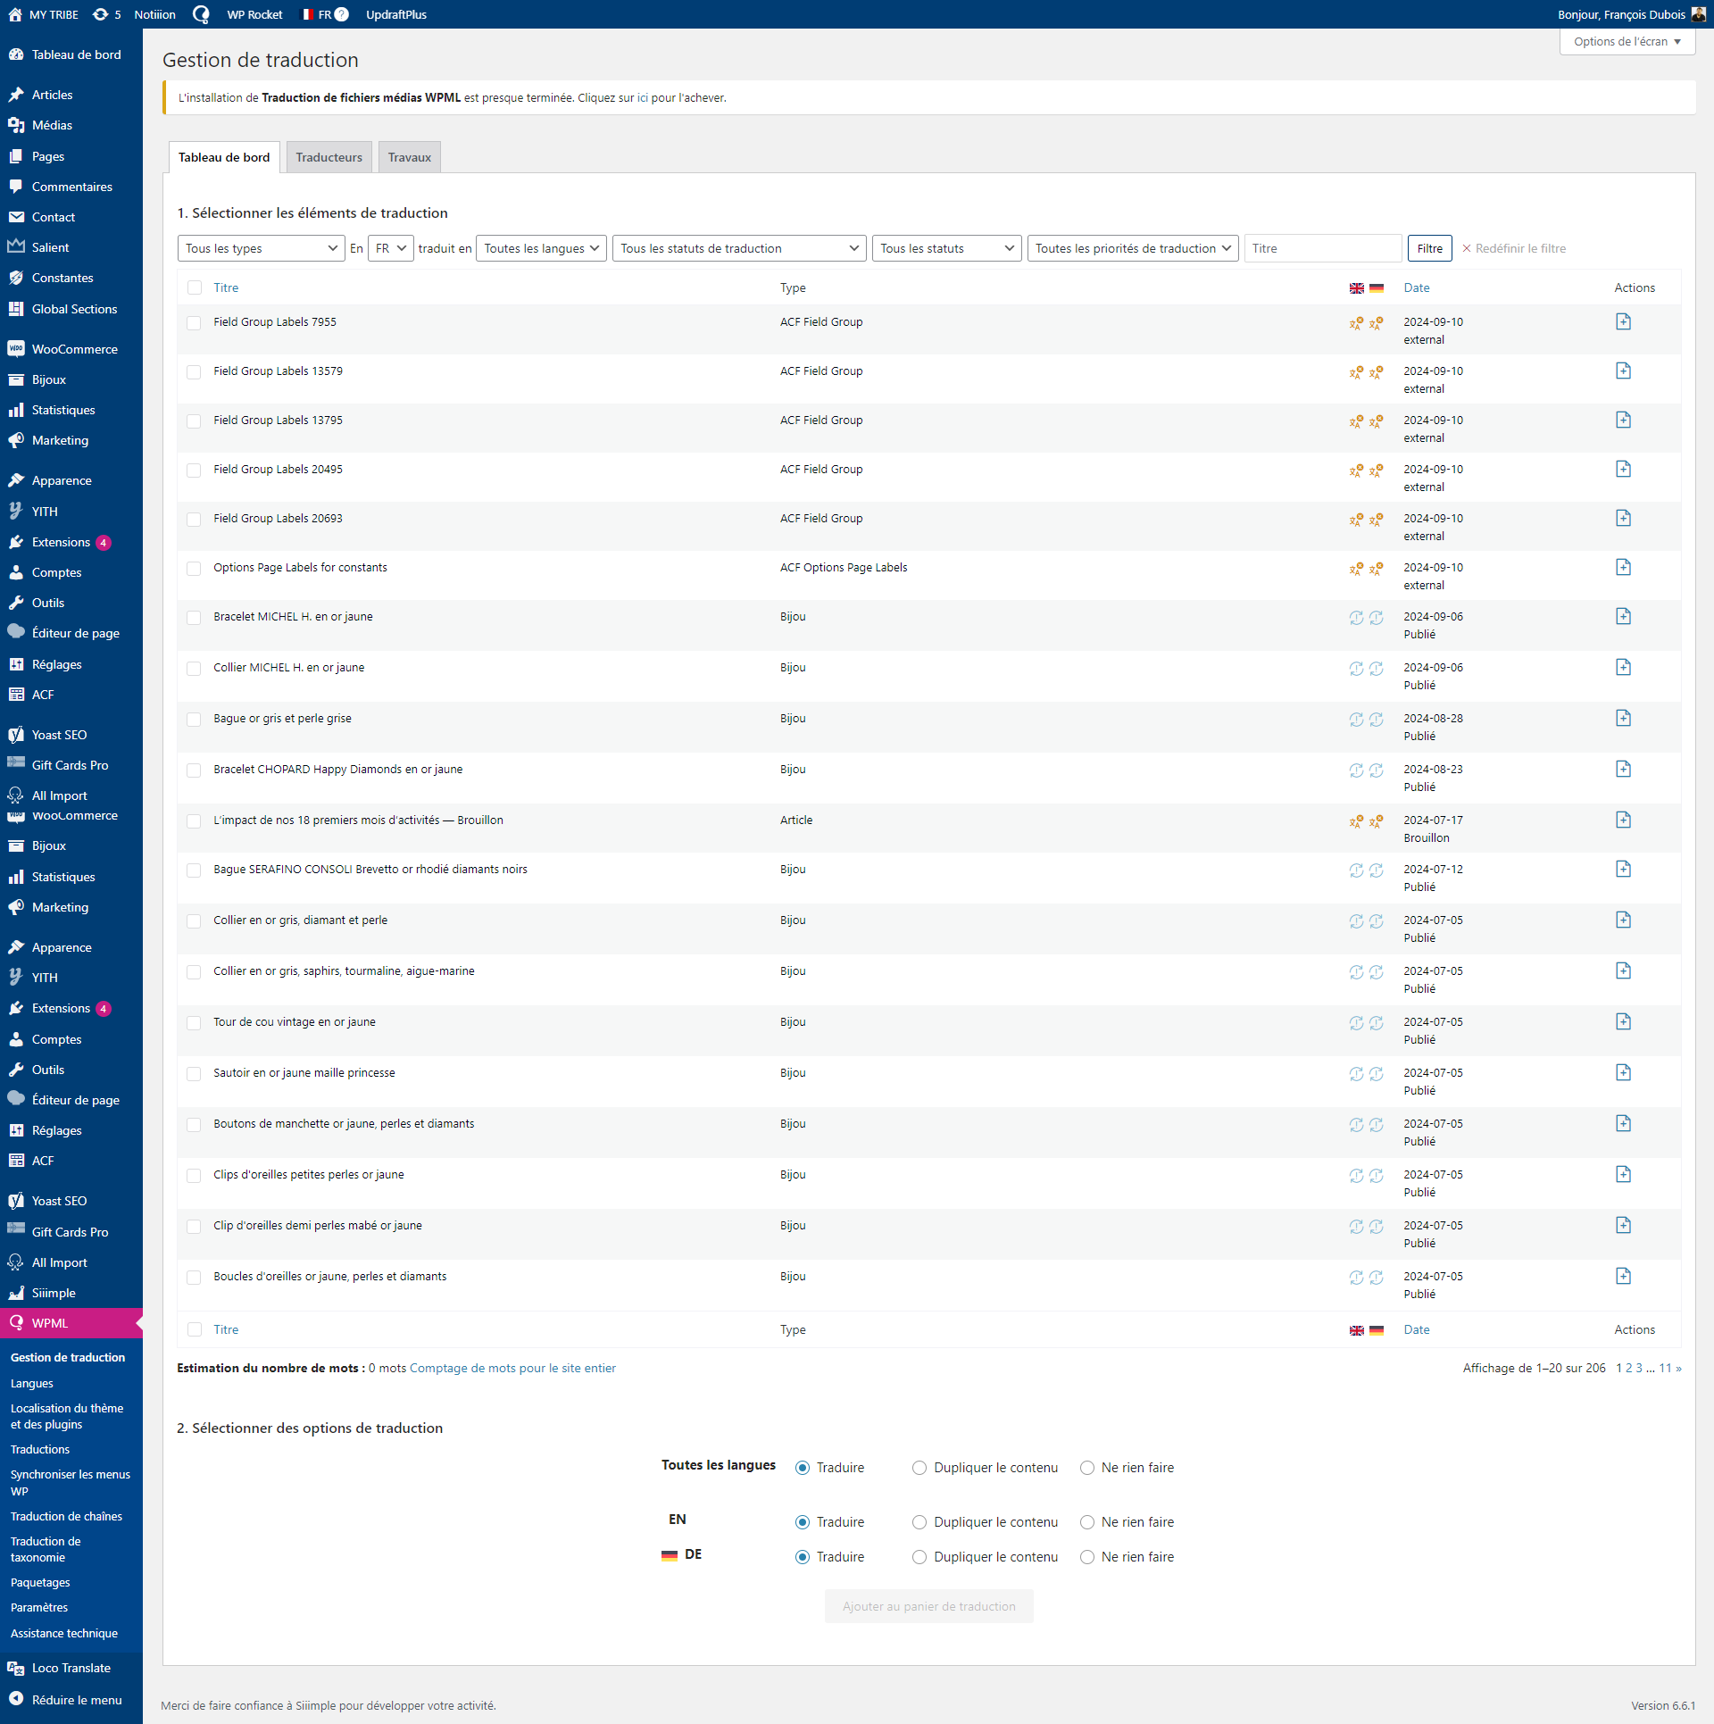Click the English translation status icon for Bracelet MICHEL H.
1714x1724 pixels.
tap(1356, 618)
